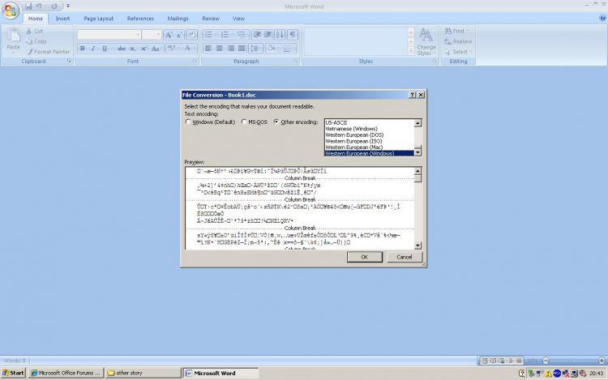Click the dialog help question mark button
608x380 pixels.
[x=412, y=95]
